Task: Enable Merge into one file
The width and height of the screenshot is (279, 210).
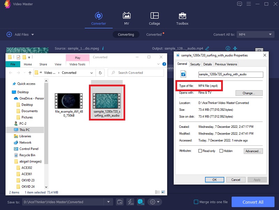Action: pos(196,202)
